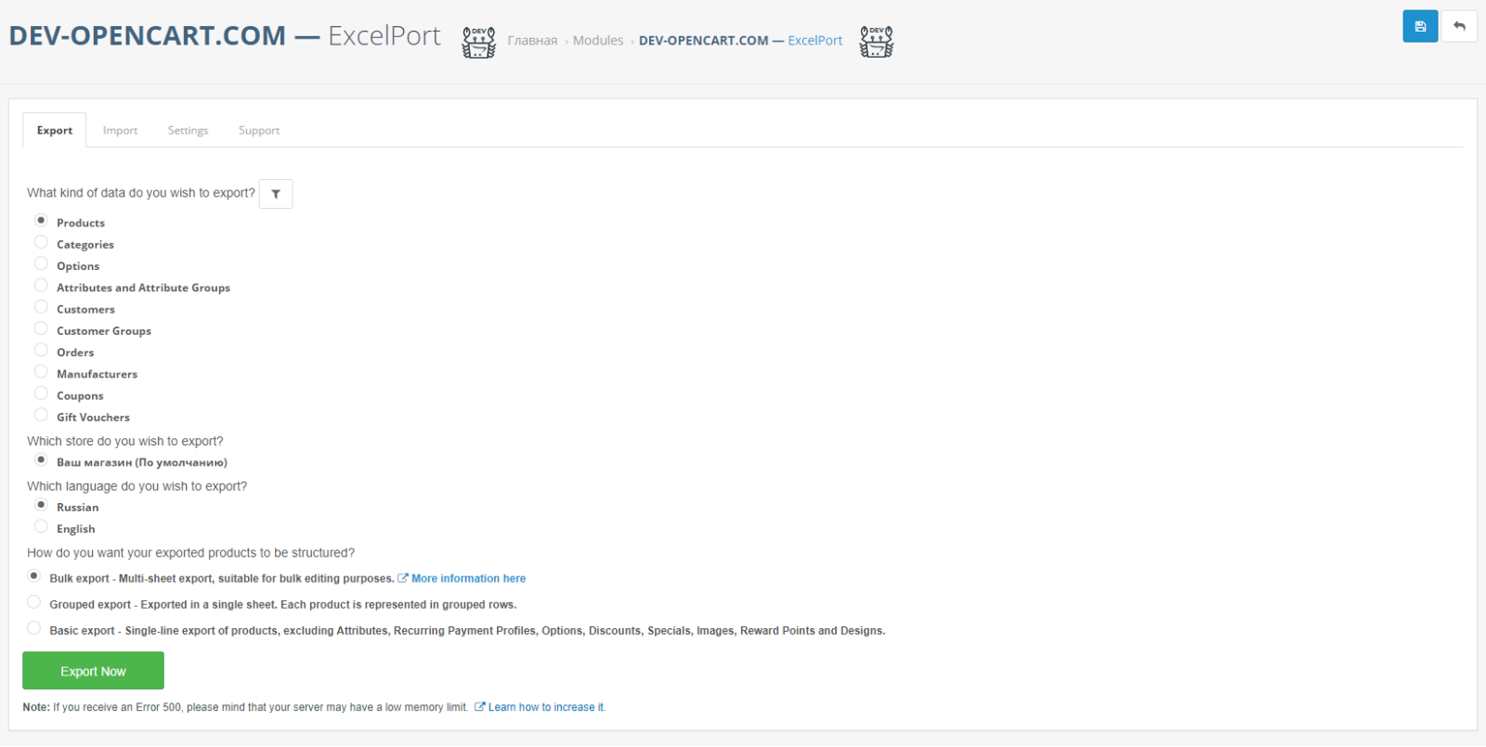Open the Settings tab
1486x747 pixels.
(188, 131)
